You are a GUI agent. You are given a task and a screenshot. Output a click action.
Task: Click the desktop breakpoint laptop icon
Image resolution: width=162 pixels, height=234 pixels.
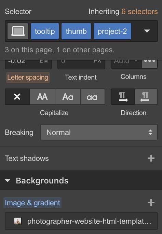pyautogui.click(x=18, y=31)
